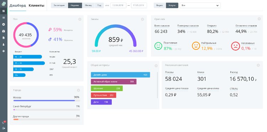
Task: Open the settings gear icon in sidebar
Action: tap(4, 51)
